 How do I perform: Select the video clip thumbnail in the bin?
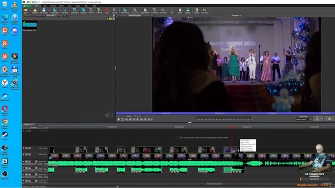30,25
